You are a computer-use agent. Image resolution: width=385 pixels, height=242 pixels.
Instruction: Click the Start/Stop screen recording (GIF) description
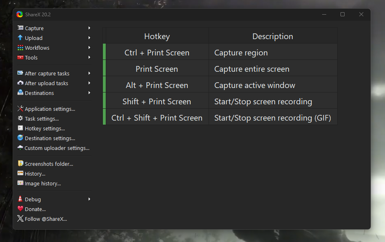[x=273, y=118]
